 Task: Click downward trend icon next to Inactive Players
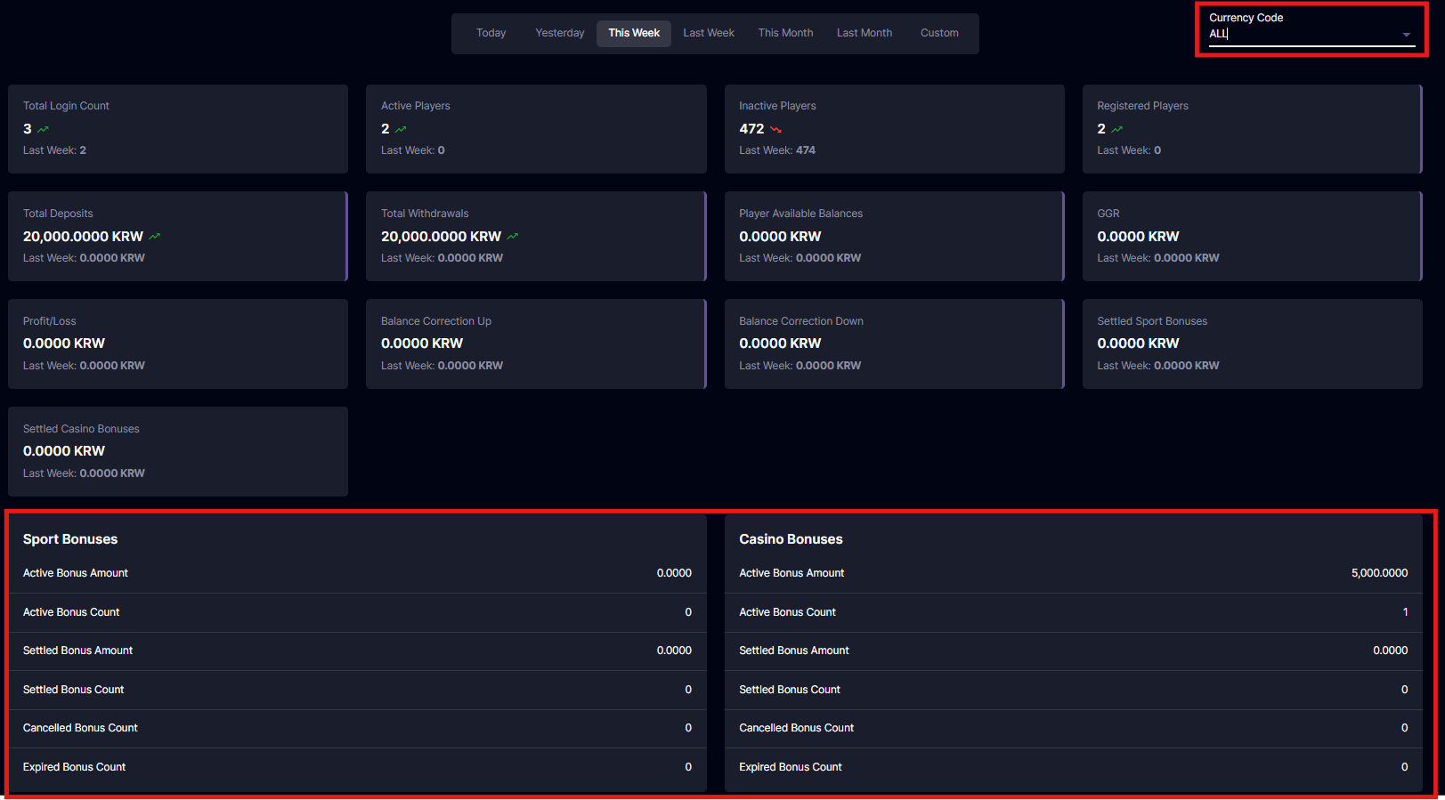[x=775, y=130]
